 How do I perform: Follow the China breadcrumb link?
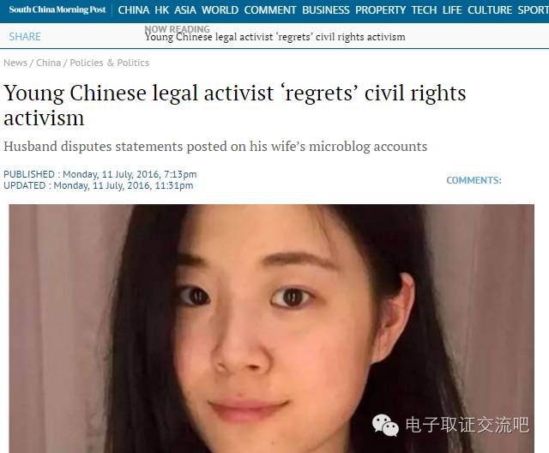click(48, 63)
